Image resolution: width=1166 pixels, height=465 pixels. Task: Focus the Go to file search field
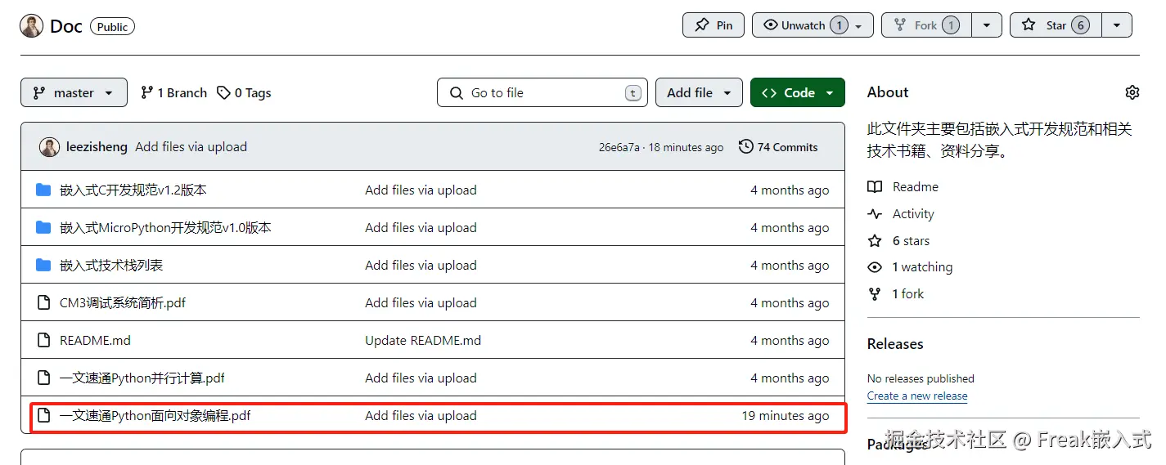click(x=542, y=92)
